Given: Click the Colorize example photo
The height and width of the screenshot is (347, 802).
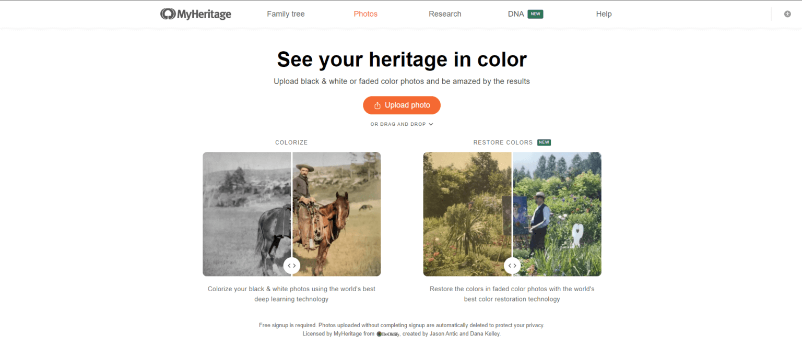Looking at the screenshot, I should click(x=291, y=214).
